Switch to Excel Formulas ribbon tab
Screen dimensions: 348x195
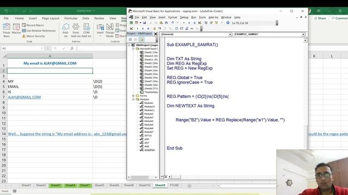[x=71, y=18]
